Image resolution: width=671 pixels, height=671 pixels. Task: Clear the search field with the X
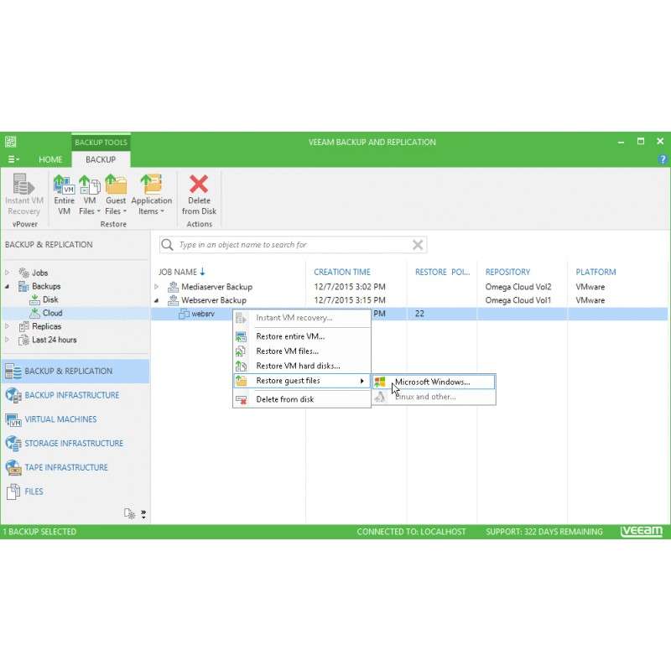[418, 245]
